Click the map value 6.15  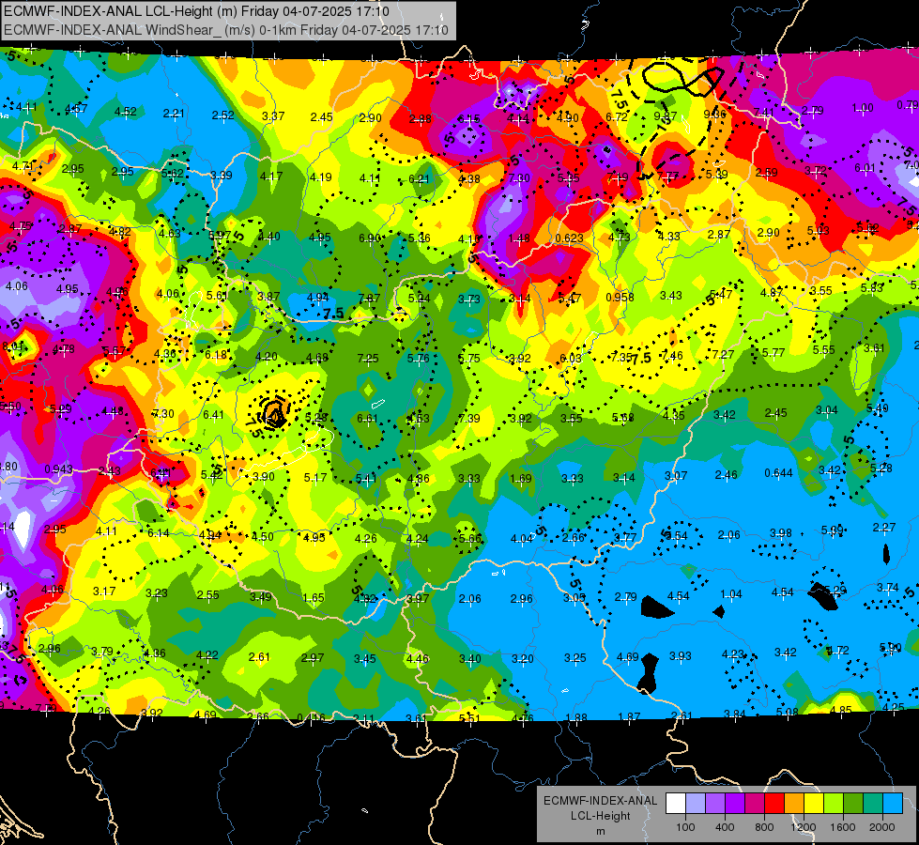click(468, 119)
